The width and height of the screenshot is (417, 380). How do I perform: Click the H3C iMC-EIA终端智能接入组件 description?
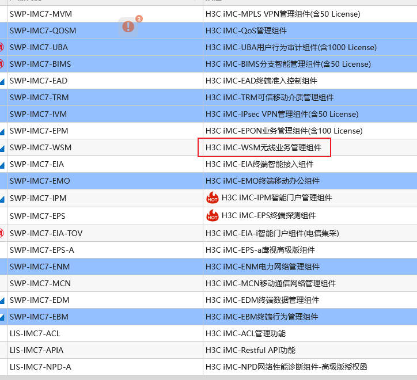coord(260,164)
